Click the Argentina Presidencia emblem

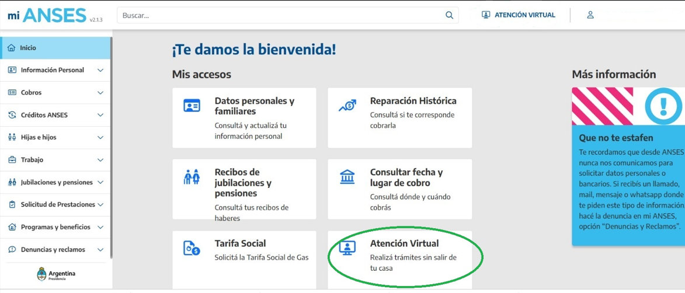[x=41, y=274]
